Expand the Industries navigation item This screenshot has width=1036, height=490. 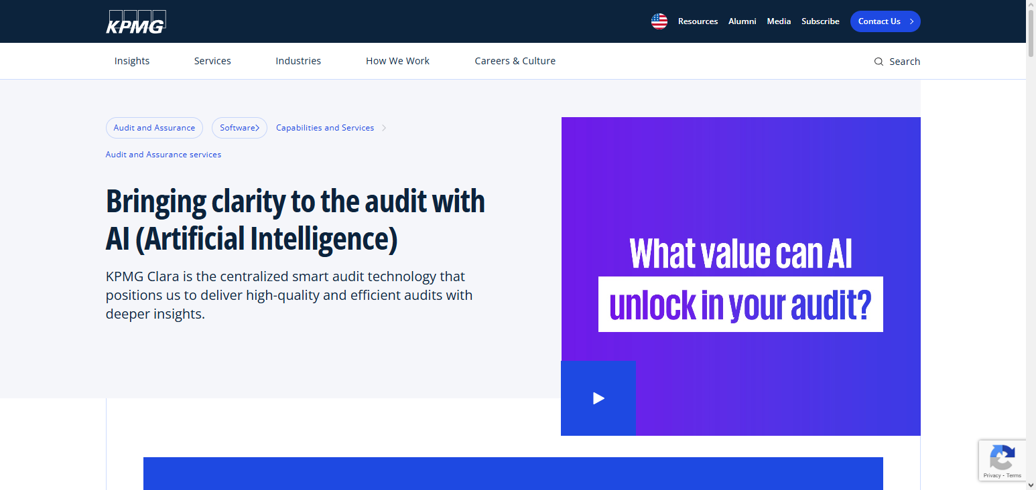(298, 60)
